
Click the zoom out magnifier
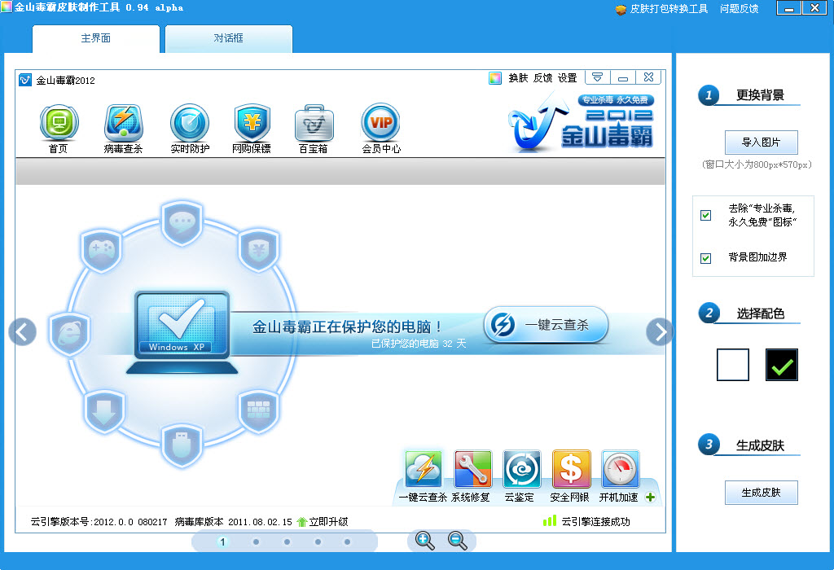point(457,541)
